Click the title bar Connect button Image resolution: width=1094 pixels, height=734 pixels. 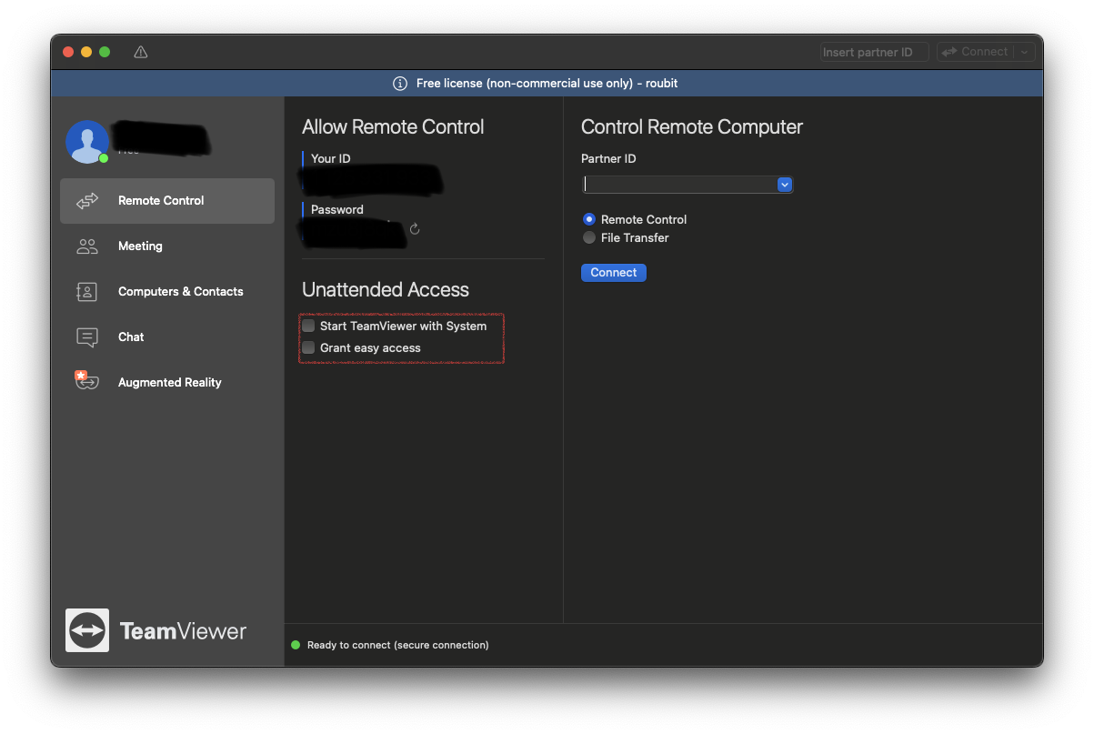point(976,53)
